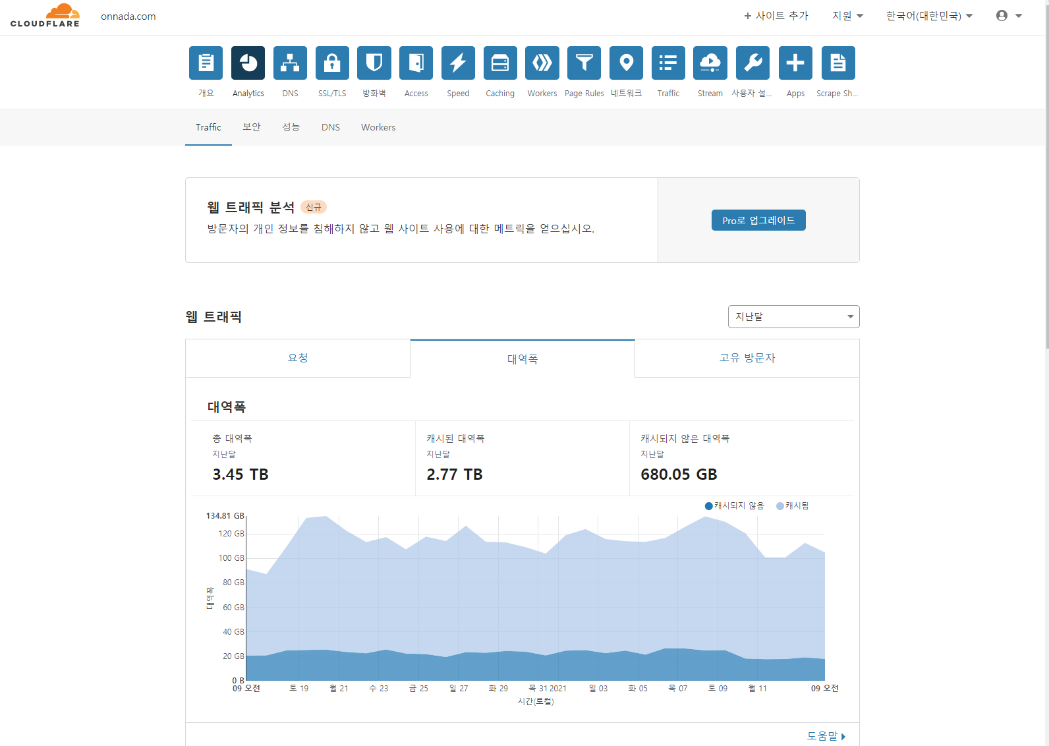Toggle the 캐시되지 않음 legend series
1049x746 pixels.
click(734, 506)
